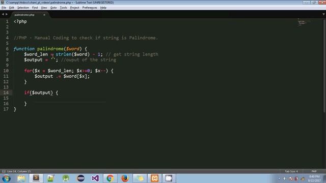The image size is (326, 183).
Task: Open the Windows Start menu
Action: tap(7, 178)
